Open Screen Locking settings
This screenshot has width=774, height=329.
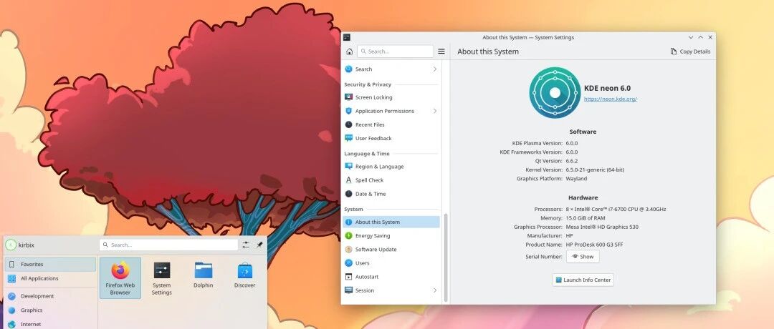[x=391, y=97]
